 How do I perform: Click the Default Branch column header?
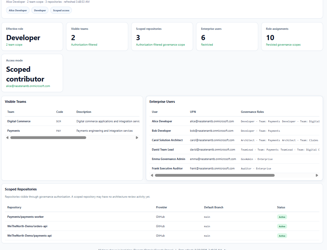click(213, 207)
